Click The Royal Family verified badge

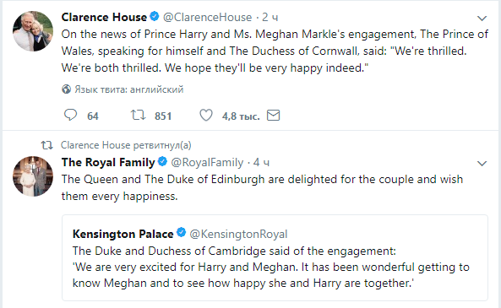tap(162, 161)
